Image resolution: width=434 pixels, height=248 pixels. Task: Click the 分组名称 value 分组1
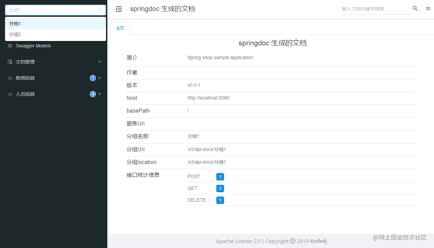pos(193,136)
